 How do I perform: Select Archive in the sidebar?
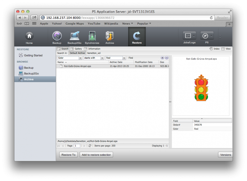35,79
